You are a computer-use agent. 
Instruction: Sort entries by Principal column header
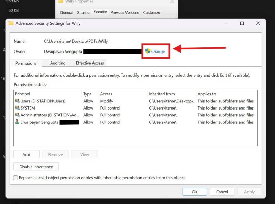(x=23, y=94)
